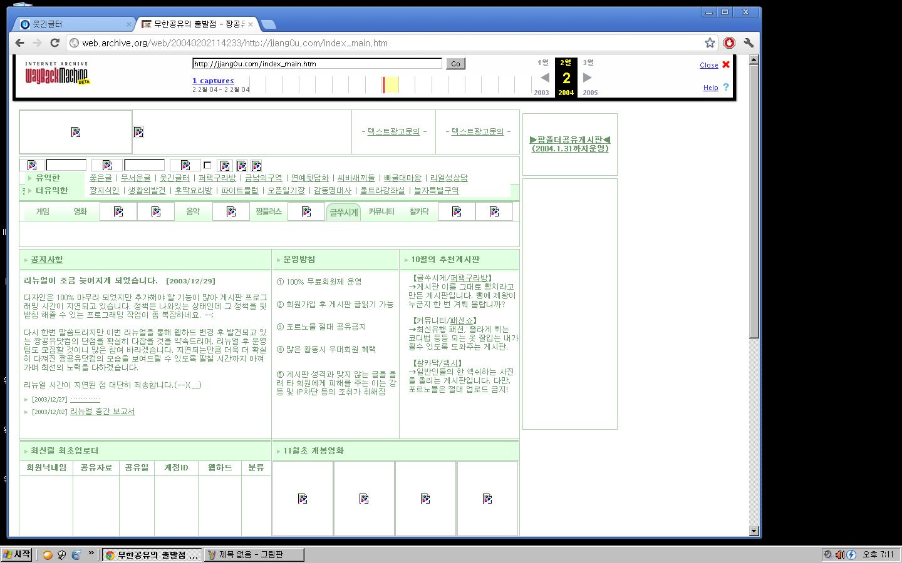
Task: Jump to the year 2003 in the Wayback toolbar
Action: tap(541, 93)
